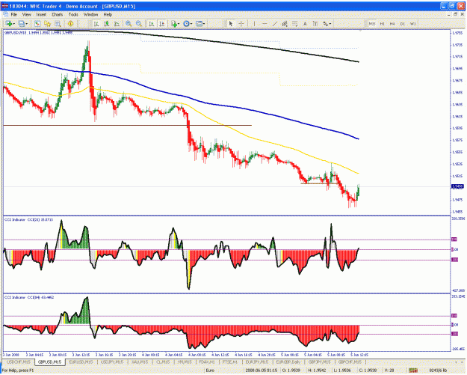Viewport: 467px width, 375px height.
Task: Switch to the XAU,M15 chart tab
Action: (x=140, y=362)
